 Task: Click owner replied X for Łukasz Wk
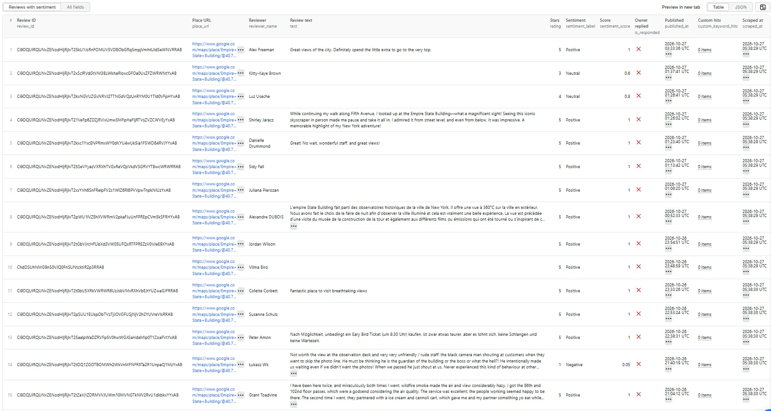click(639, 364)
